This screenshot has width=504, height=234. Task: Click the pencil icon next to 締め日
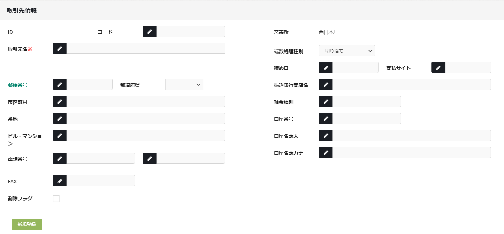325,67
